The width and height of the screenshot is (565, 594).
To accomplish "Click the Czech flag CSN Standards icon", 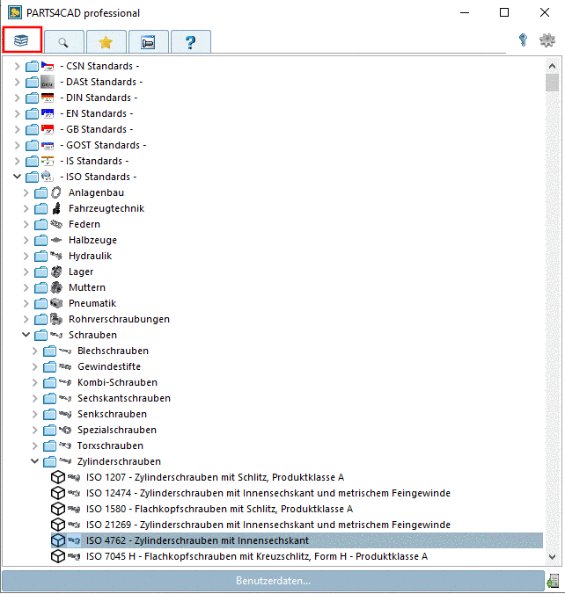I will [48, 66].
